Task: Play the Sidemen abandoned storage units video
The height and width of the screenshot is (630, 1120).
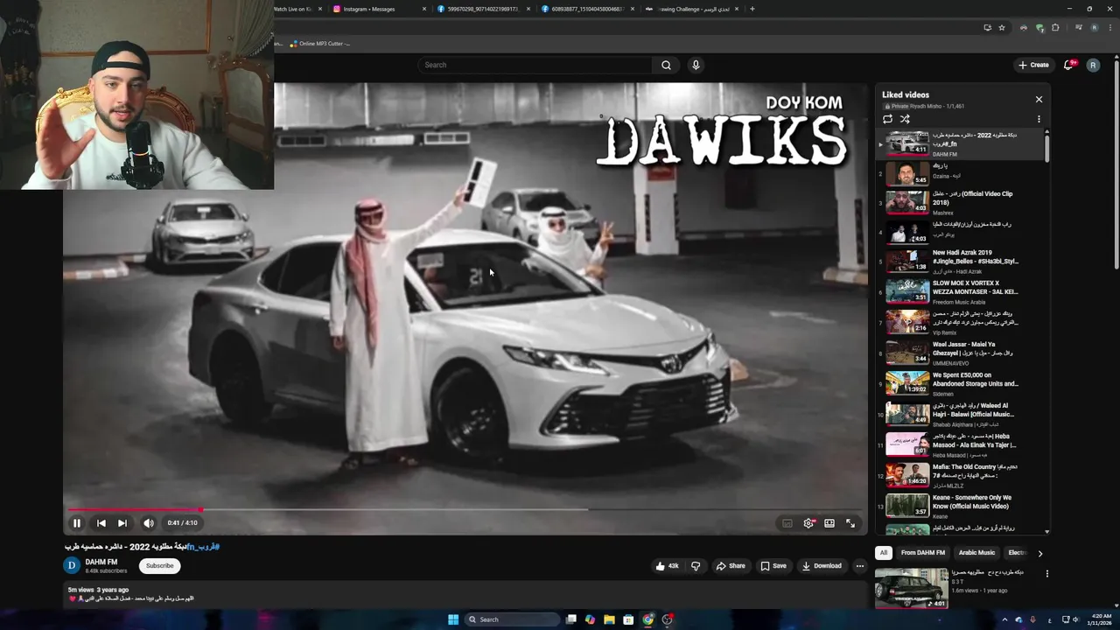Action: coord(960,384)
